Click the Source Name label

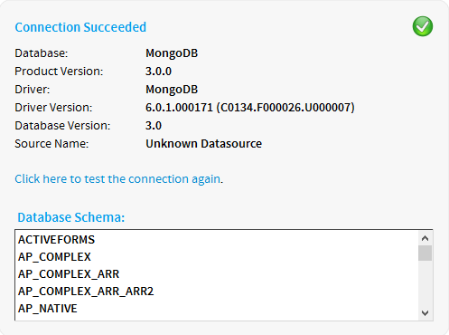coord(51,144)
